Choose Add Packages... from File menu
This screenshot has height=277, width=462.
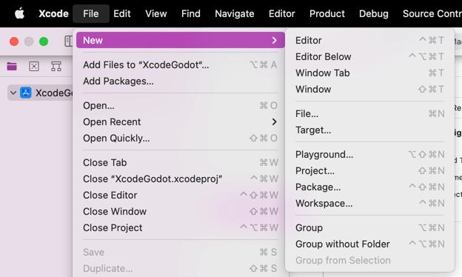pyautogui.click(x=181, y=81)
